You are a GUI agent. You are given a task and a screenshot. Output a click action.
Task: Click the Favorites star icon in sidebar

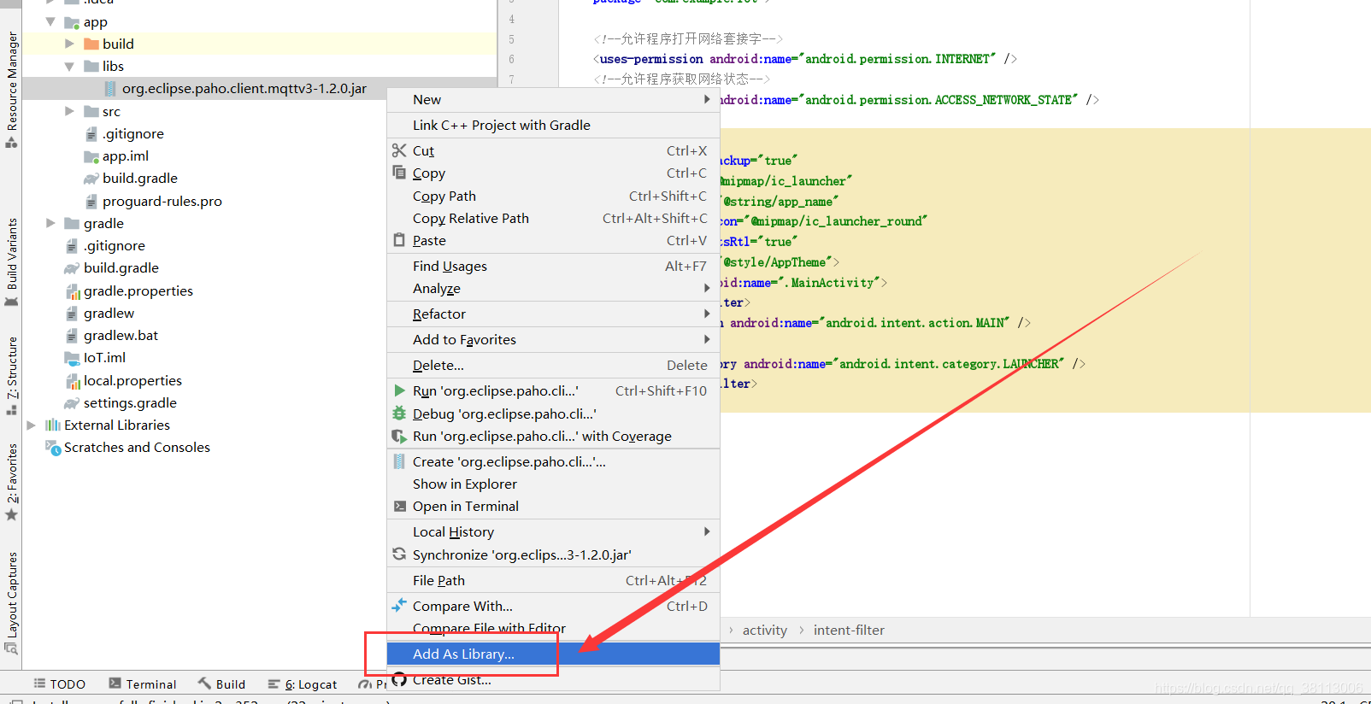click(11, 515)
